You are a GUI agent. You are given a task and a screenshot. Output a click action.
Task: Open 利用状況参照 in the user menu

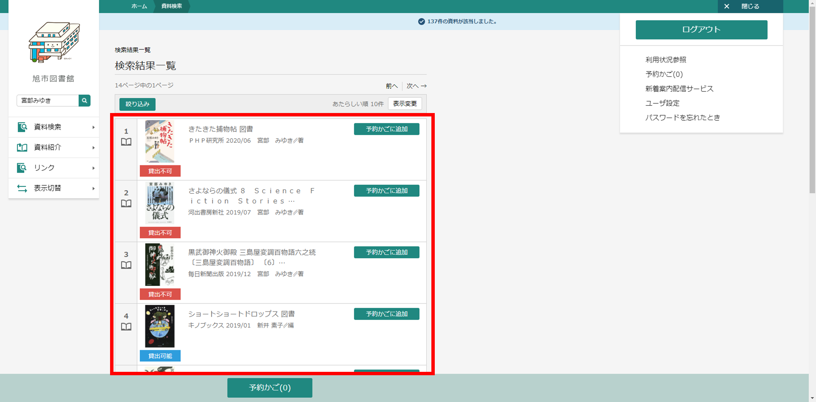pos(666,60)
